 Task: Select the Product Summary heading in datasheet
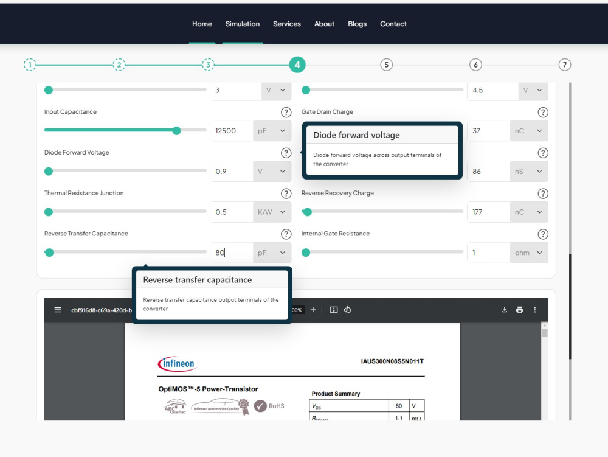(336, 394)
